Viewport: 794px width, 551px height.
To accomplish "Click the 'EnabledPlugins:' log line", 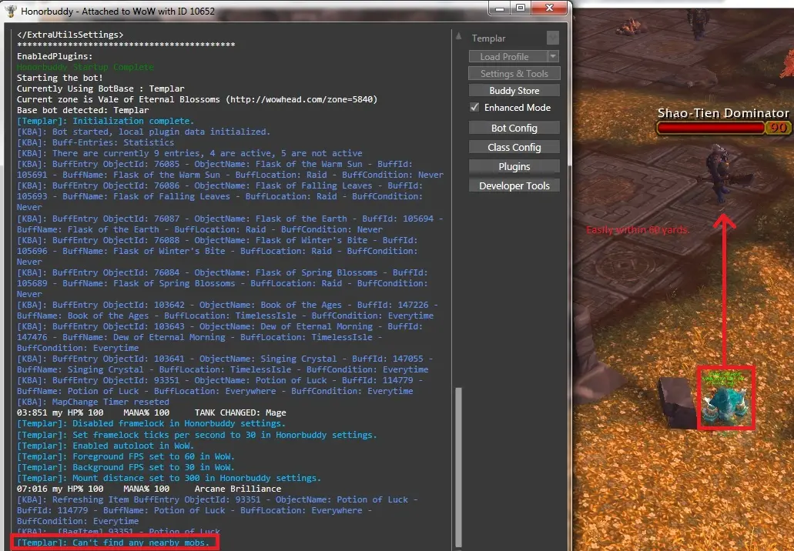I will (x=55, y=56).
